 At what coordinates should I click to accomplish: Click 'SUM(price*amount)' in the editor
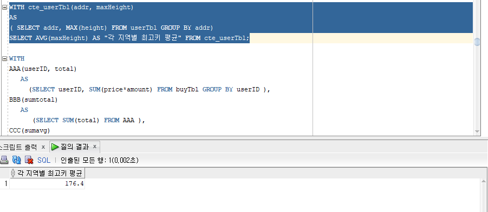tap(121, 90)
